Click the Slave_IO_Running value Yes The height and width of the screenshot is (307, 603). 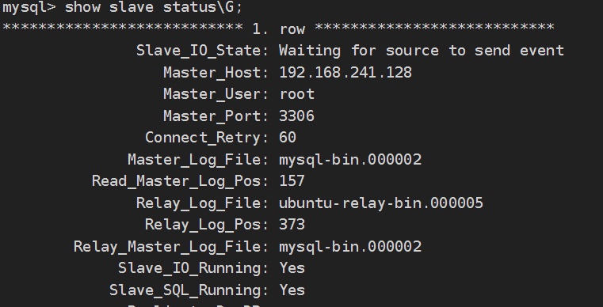[292, 267]
